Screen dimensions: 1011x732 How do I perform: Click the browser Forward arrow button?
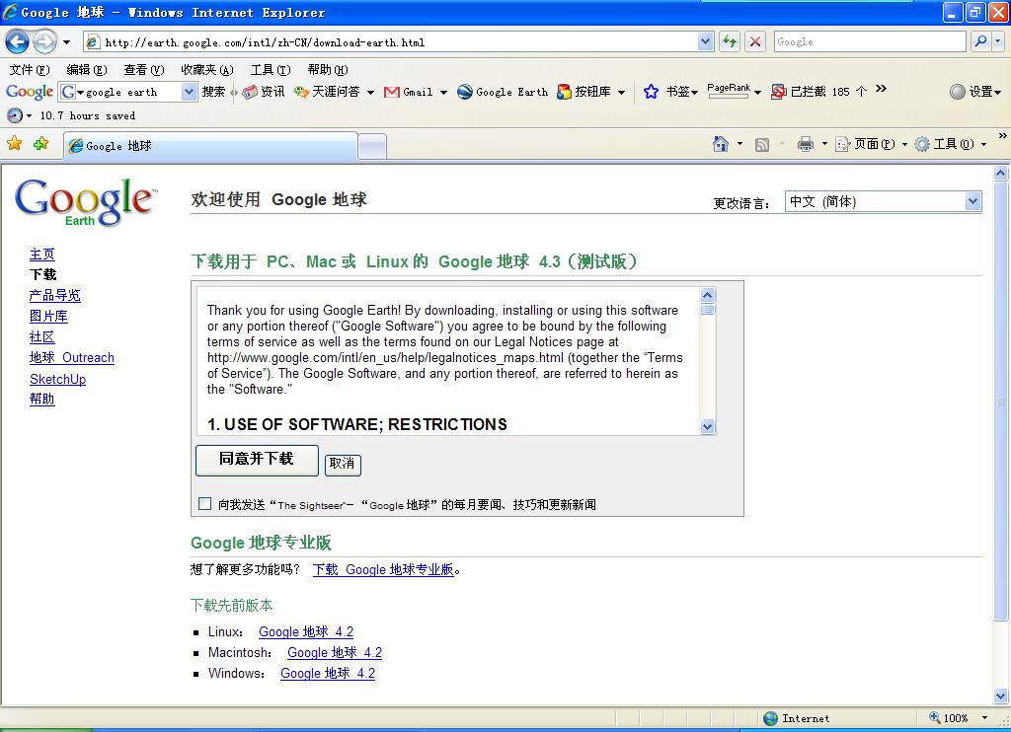(44, 42)
